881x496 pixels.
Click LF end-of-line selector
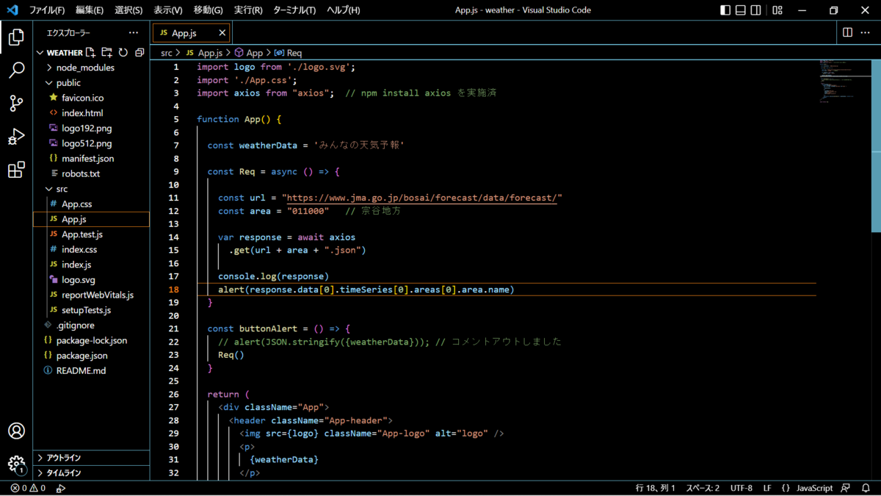click(767, 488)
